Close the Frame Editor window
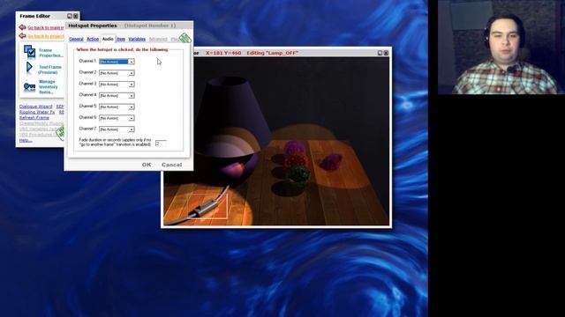This screenshot has height=317, width=565. 76,16
